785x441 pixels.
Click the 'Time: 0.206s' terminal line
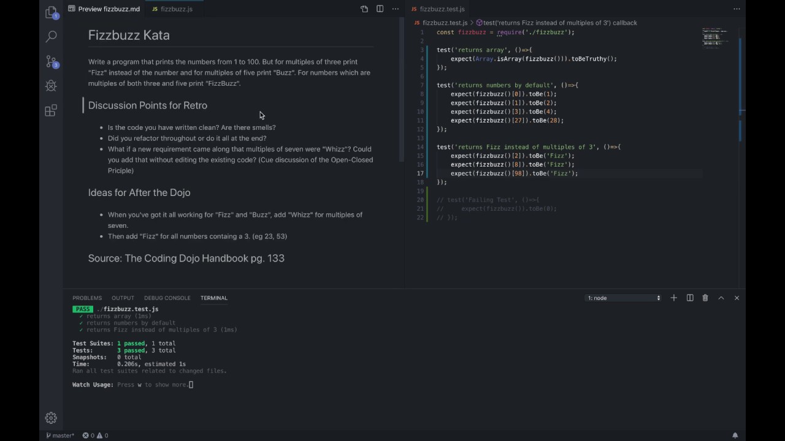129,364
